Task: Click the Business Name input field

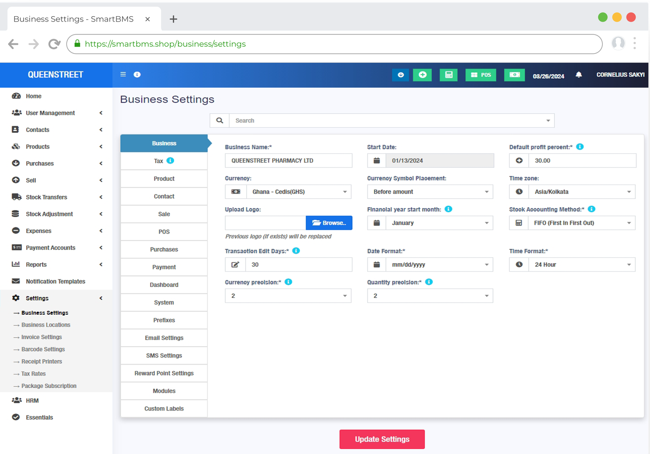Action: click(288, 160)
